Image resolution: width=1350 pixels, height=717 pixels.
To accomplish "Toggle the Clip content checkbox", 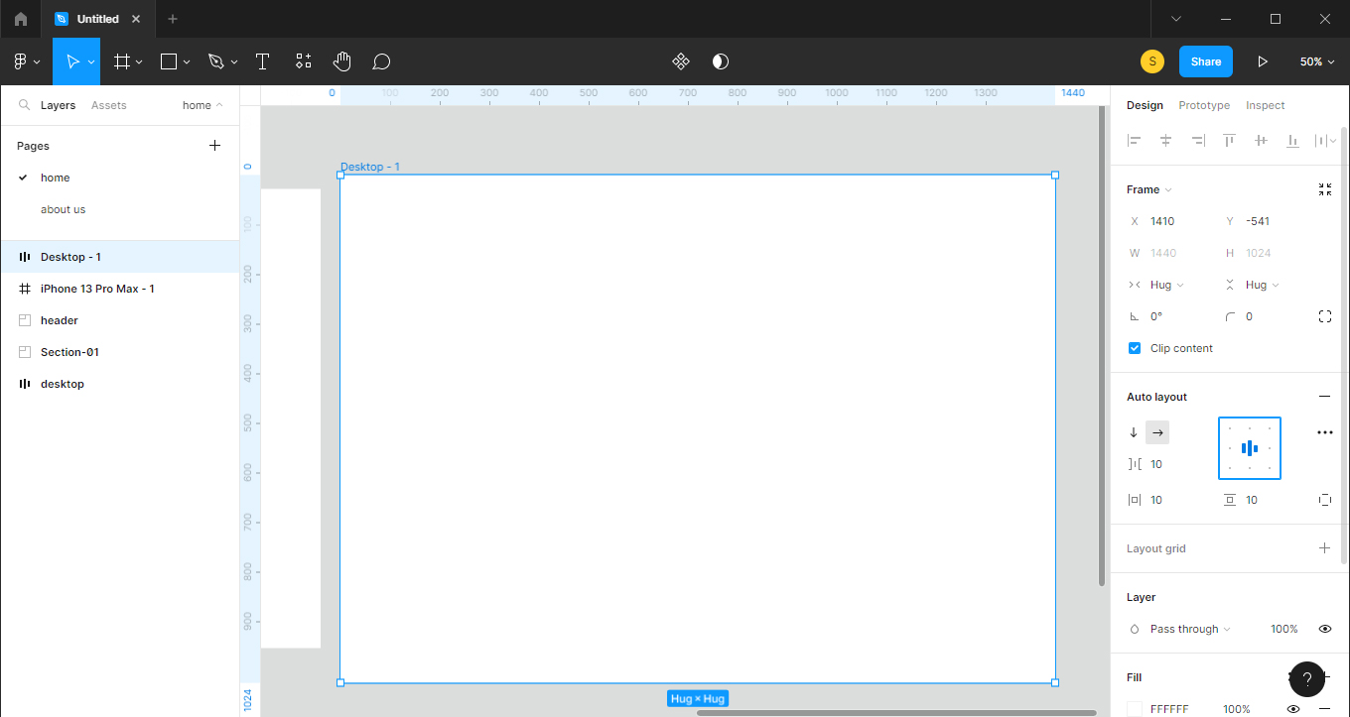I will pos(1134,348).
